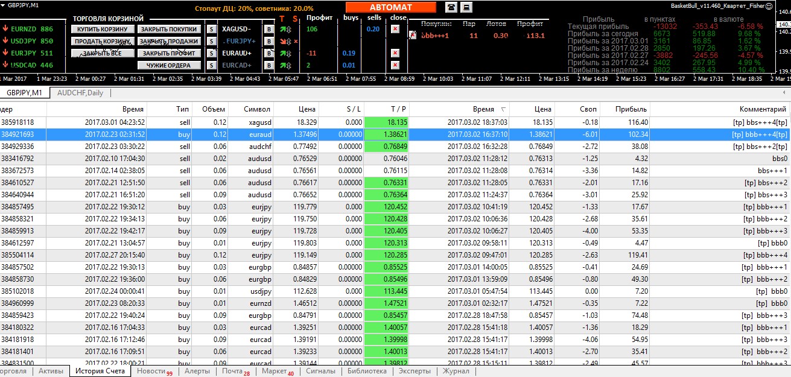
Task: Click the telephone icon next to АВТОМАТ
Action: pos(451,7)
